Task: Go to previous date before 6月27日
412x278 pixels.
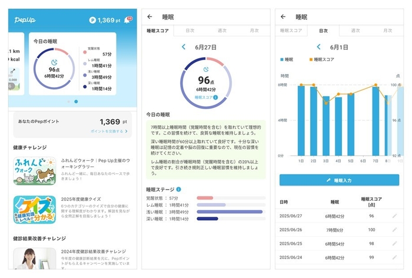Action: 184,47
